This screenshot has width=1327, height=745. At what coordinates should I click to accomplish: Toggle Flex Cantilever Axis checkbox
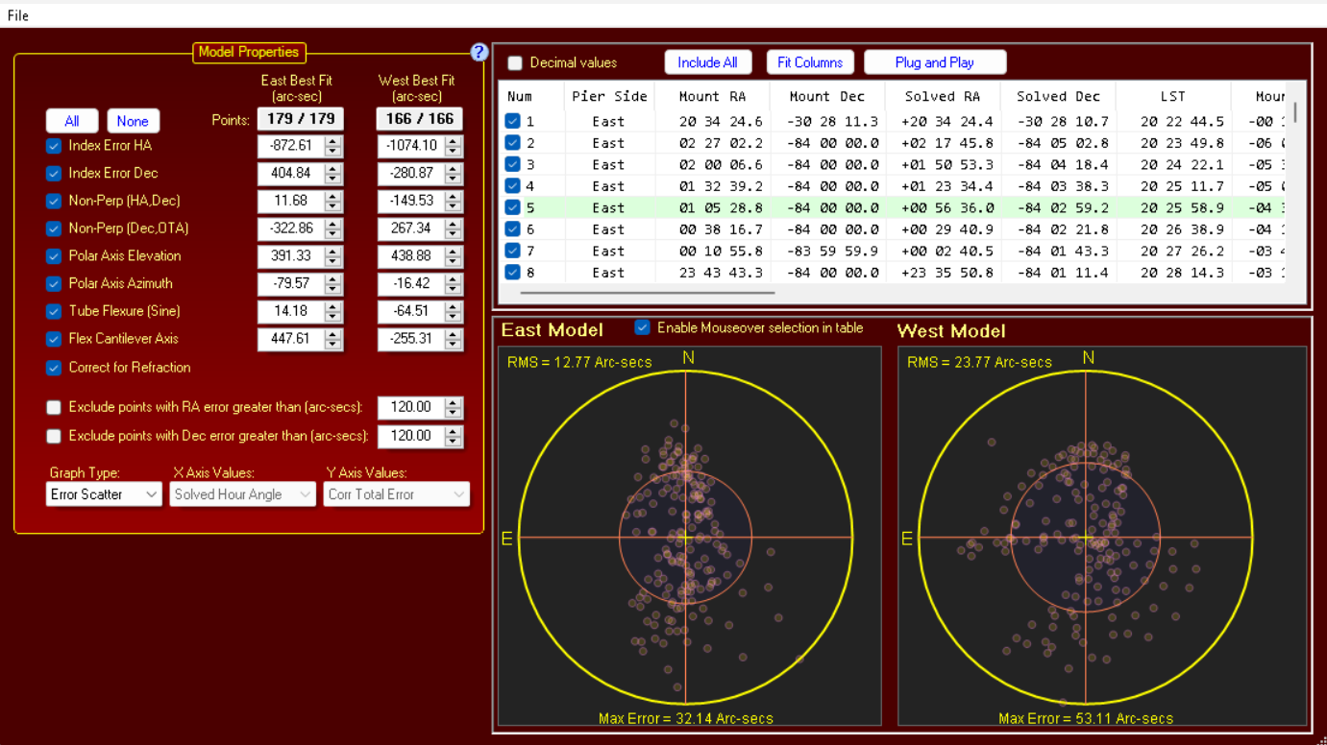[54, 339]
